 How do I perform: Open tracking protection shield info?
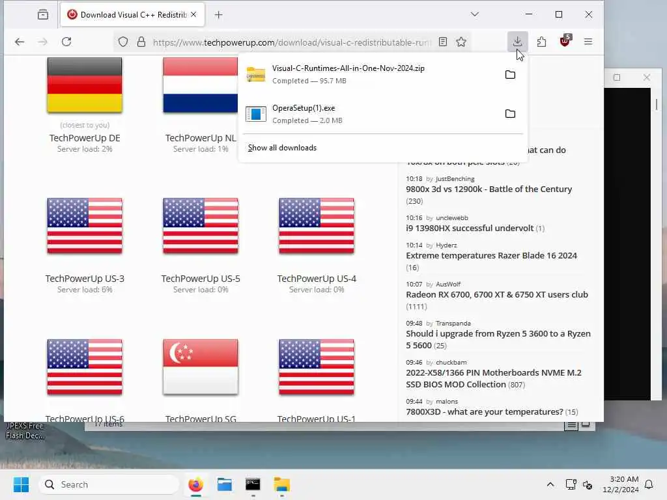click(x=123, y=42)
